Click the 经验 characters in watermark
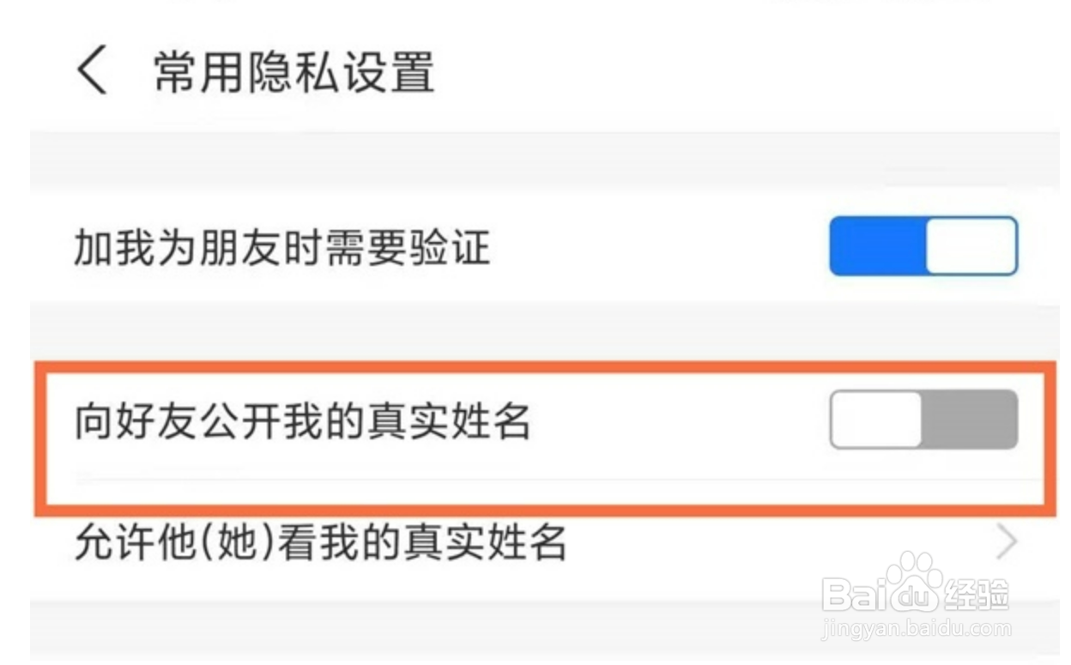Screen dimensions: 1071x665 (x=977, y=593)
